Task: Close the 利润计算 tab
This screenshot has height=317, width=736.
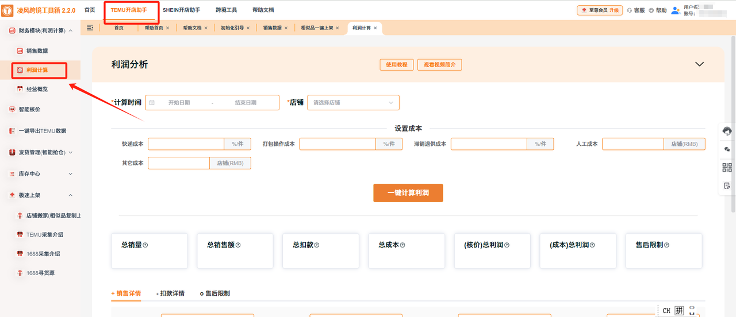Action: 375,28
